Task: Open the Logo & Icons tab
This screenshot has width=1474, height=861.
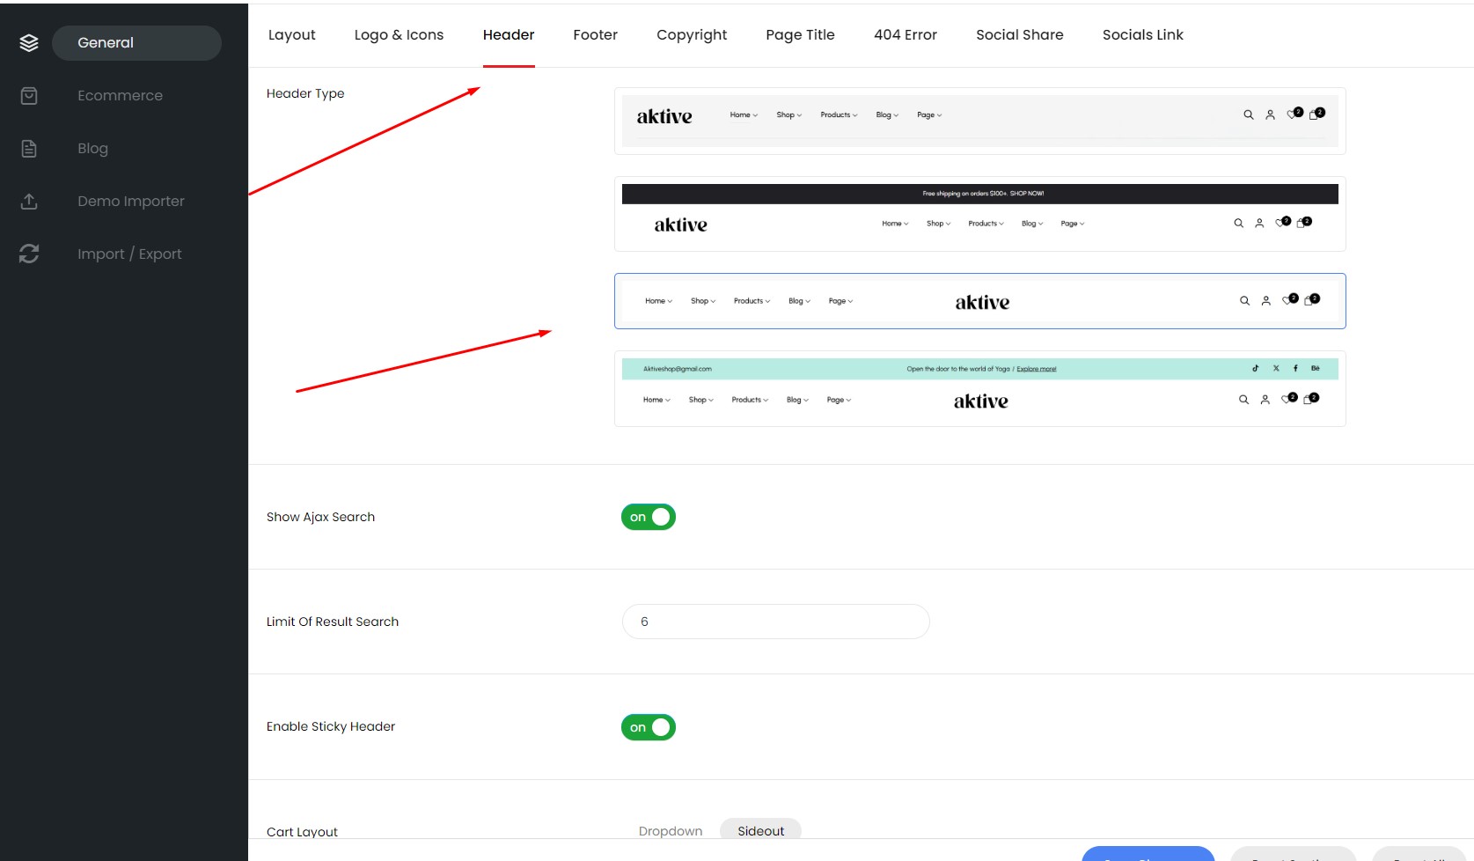Action: [399, 35]
